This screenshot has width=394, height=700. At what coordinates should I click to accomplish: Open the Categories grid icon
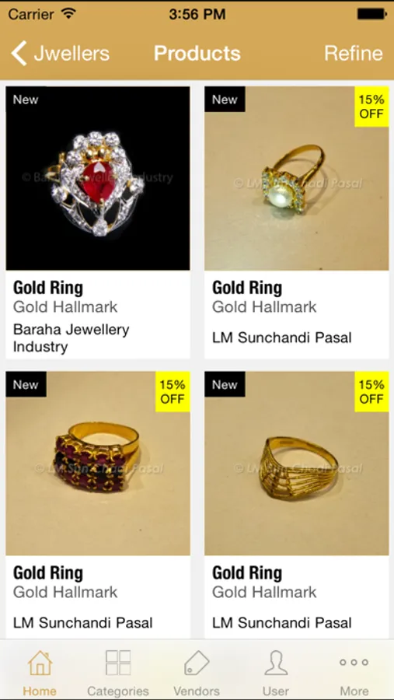[118, 663]
